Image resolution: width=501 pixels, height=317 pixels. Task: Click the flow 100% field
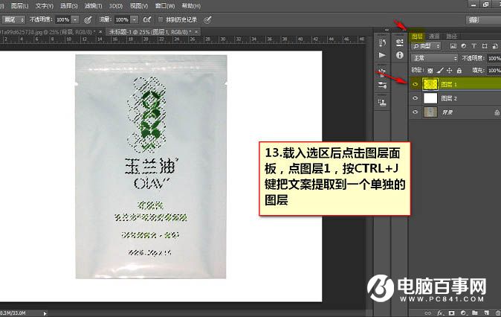(123, 20)
